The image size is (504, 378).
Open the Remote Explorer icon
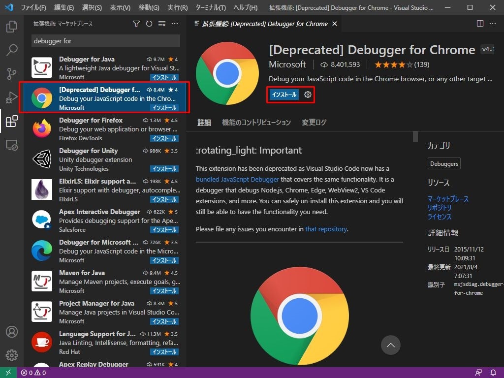coord(12,145)
